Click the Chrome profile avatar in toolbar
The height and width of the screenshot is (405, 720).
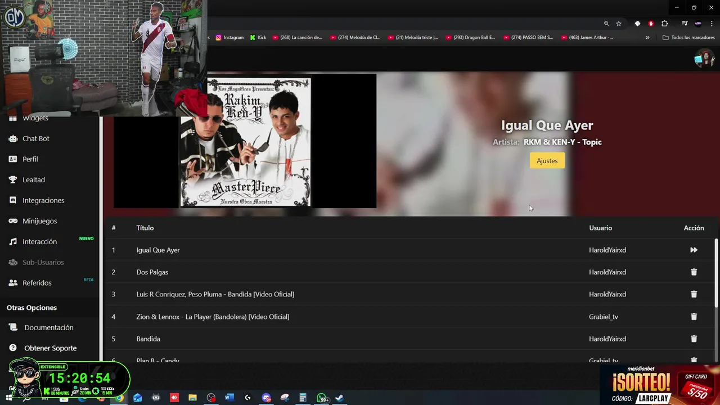tap(698, 24)
